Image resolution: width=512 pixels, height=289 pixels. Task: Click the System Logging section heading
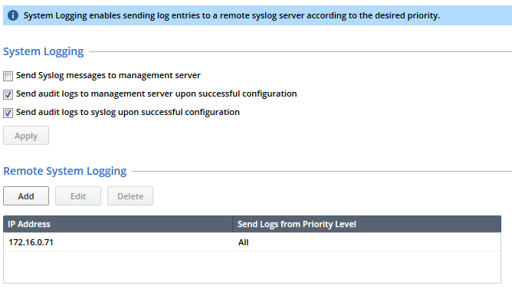pos(44,51)
